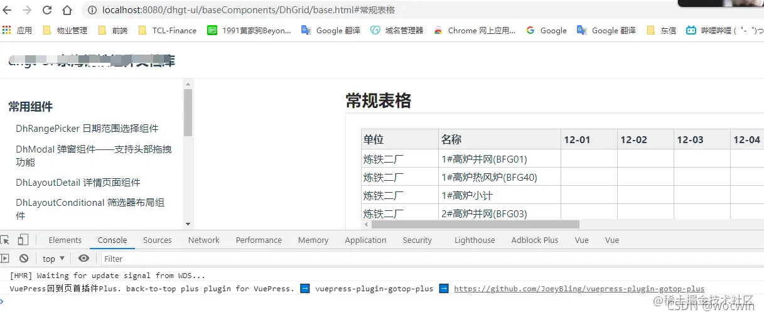Open the 物业管理 bookmark folder

[x=65, y=30]
